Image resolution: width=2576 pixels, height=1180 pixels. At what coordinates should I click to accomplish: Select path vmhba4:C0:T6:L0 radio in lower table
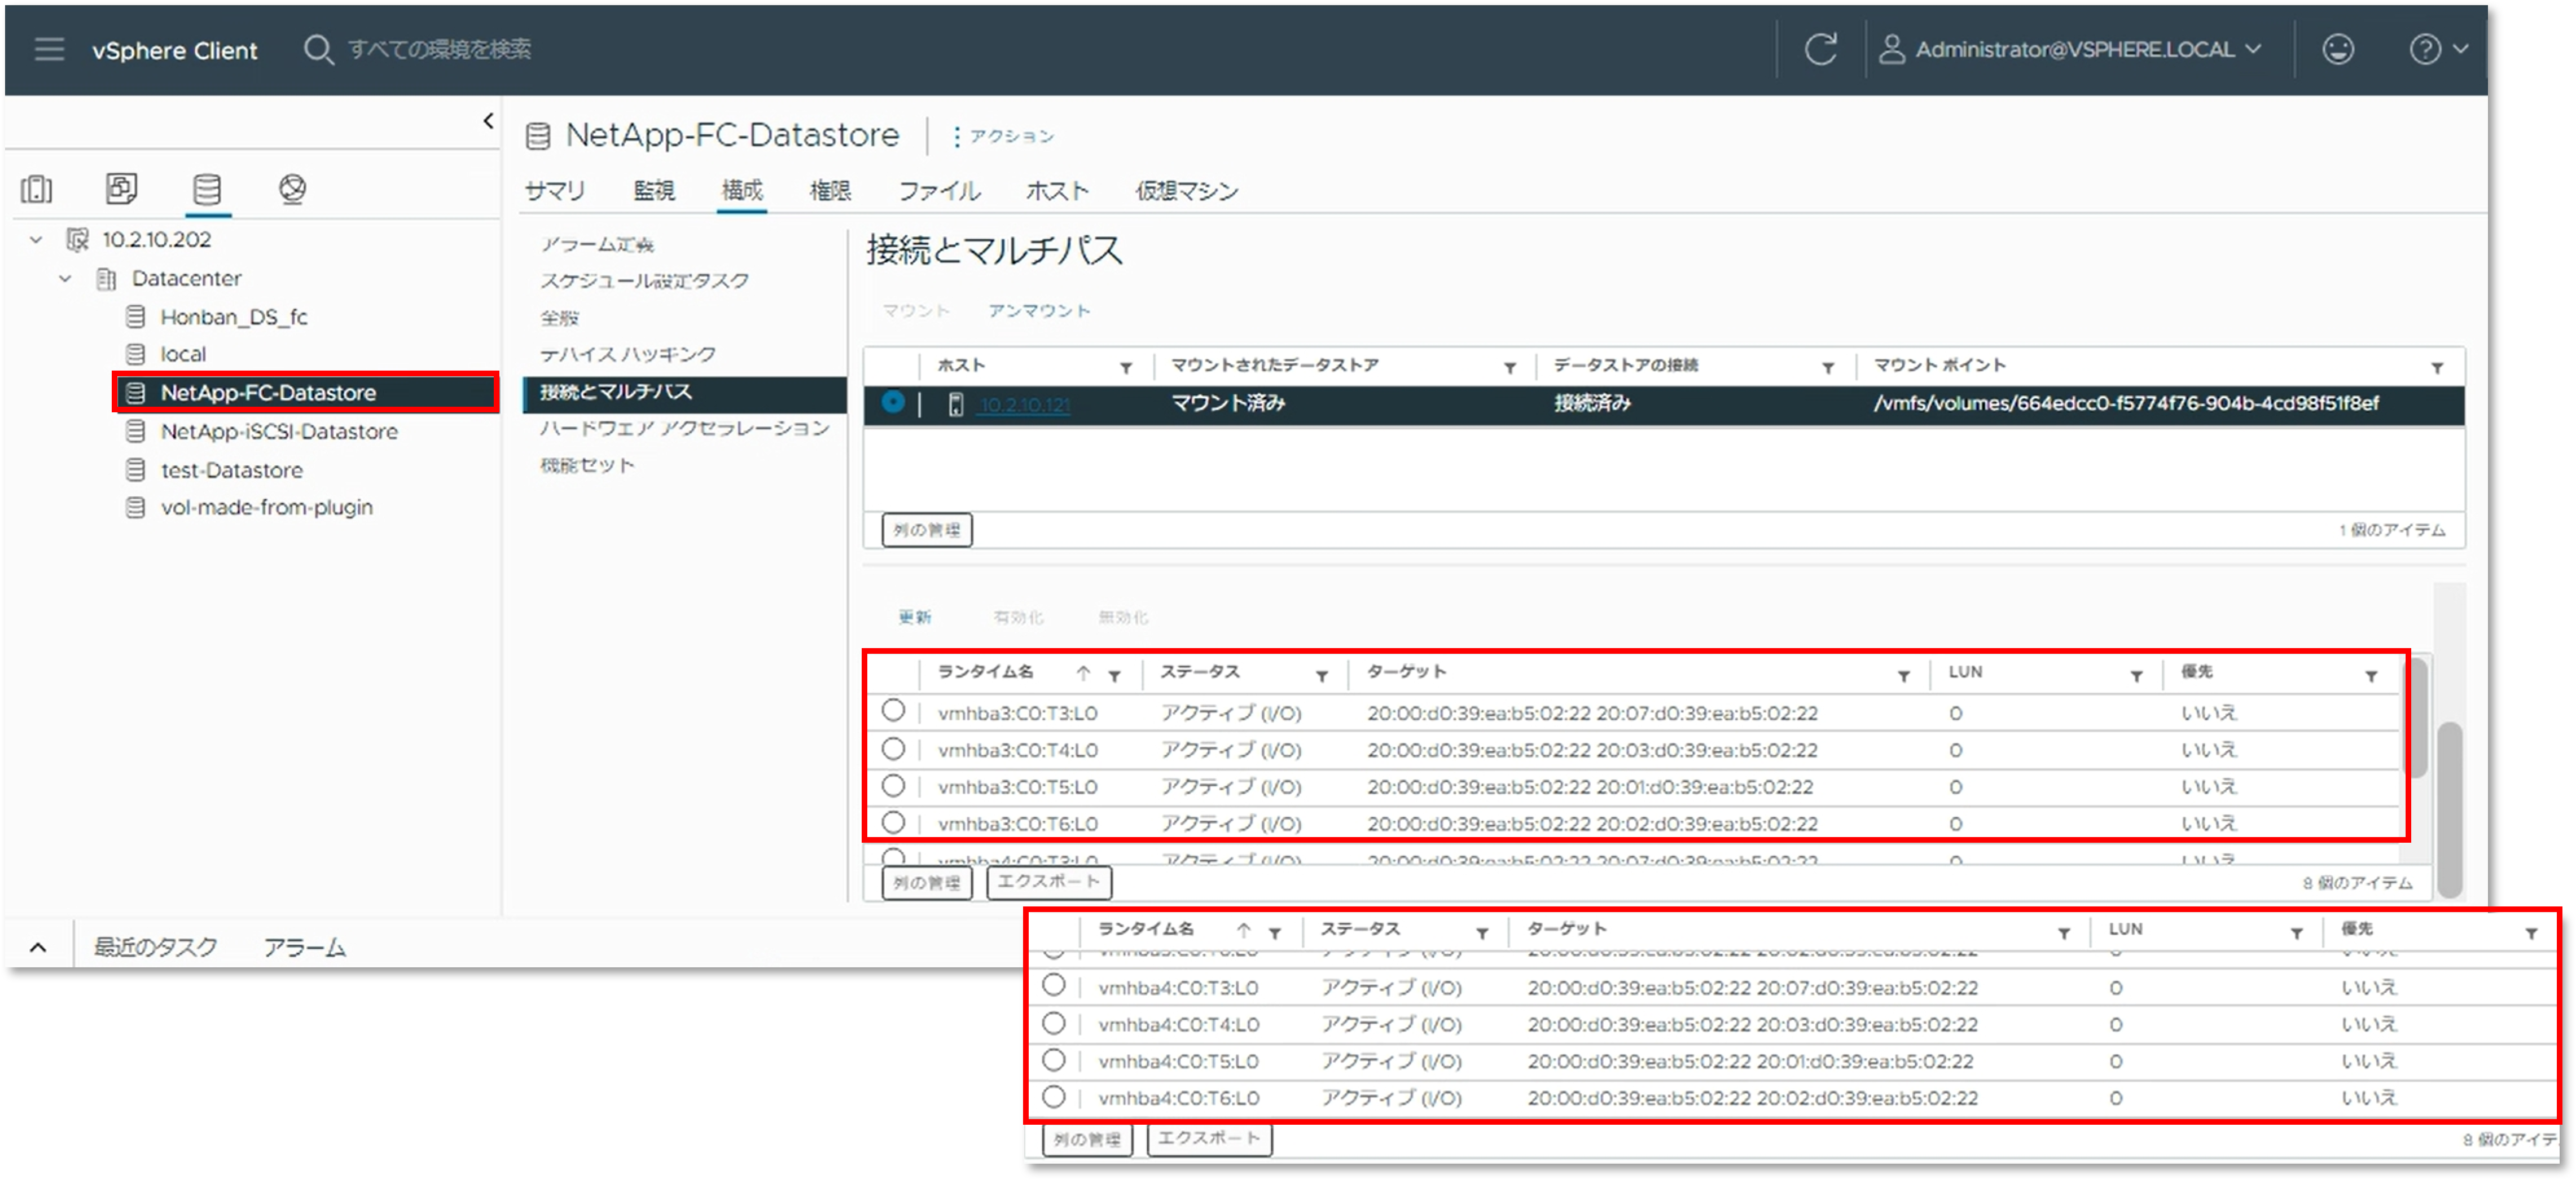pyautogui.click(x=1053, y=1097)
